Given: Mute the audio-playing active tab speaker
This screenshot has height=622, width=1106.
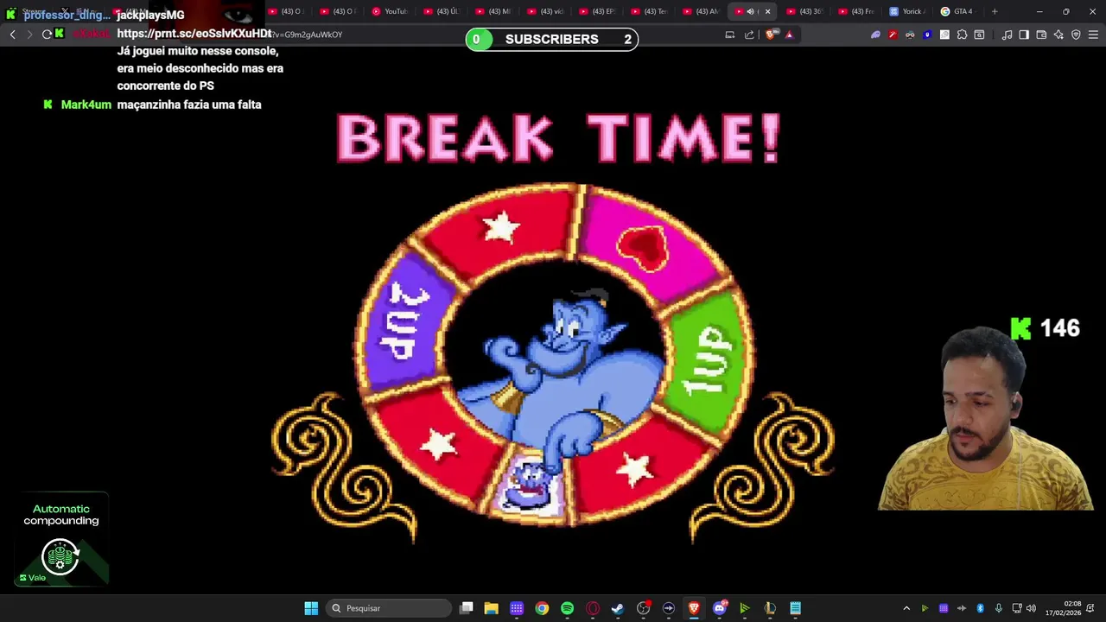Looking at the screenshot, I should tap(750, 11).
